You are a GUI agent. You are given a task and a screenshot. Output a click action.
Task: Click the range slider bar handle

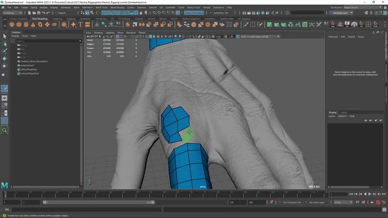(99, 202)
